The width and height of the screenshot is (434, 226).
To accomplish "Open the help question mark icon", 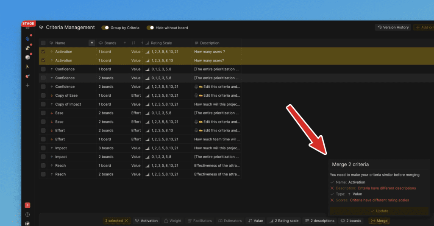I will click(28, 215).
